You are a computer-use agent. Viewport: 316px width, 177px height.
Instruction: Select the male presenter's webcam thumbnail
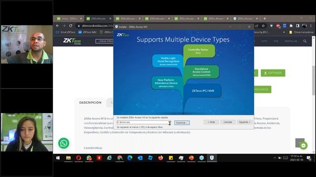click(27, 44)
